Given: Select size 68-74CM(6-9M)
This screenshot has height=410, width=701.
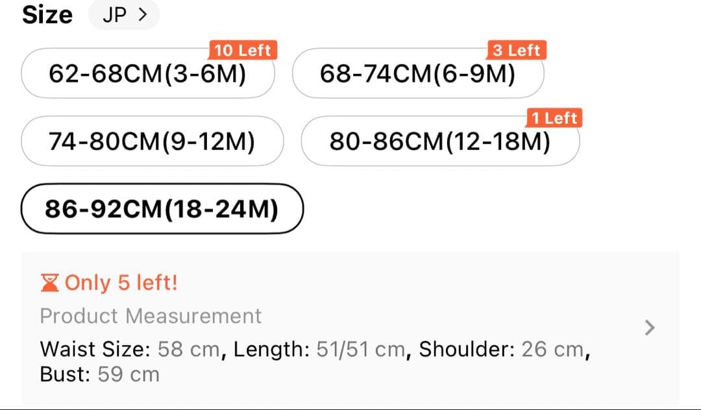Looking at the screenshot, I should click(418, 74).
